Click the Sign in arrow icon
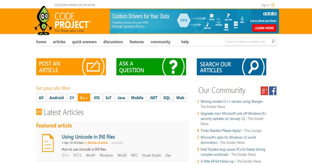This screenshot has width=312, height=165. tap(273, 5)
